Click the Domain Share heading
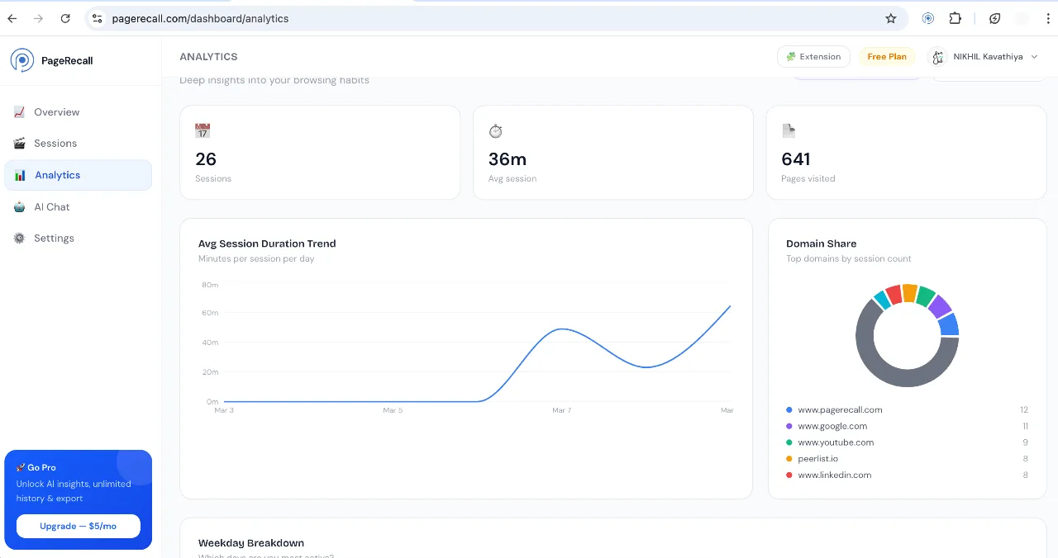 coord(821,244)
